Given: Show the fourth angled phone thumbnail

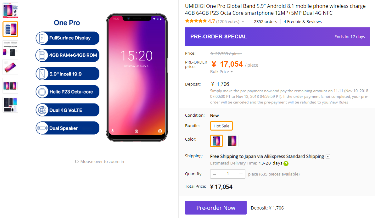Looking at the screenshot, I should [x=10, y=67].
